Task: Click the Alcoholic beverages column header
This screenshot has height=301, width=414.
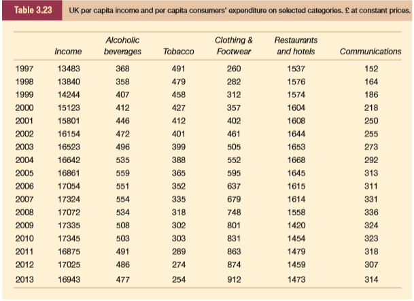Action: click(x=122, y=46)
